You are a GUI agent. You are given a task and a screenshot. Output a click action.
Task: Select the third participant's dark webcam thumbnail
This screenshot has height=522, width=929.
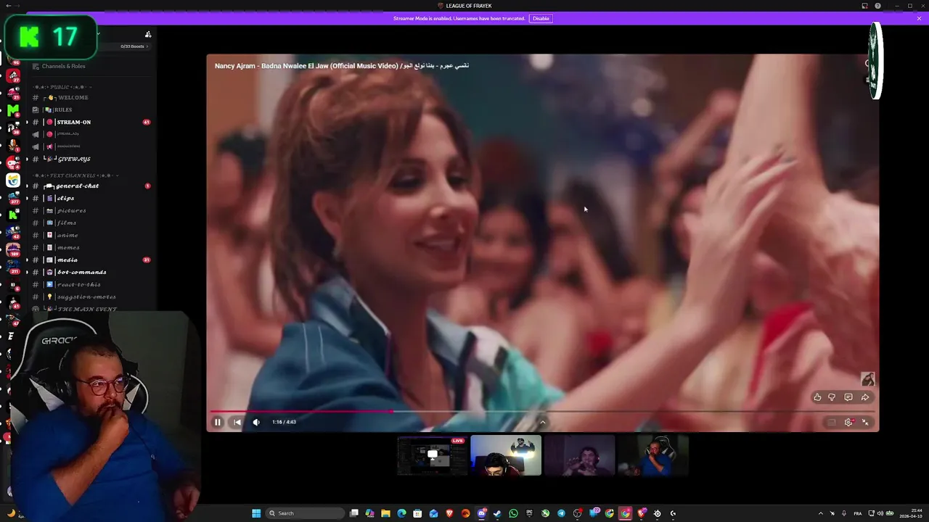[x=580, y=455]
